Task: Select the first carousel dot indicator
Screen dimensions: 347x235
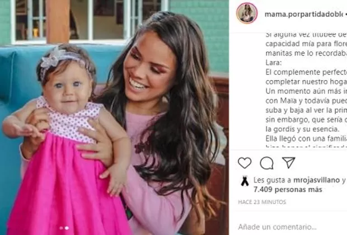Action: click(x=62, y=228)
